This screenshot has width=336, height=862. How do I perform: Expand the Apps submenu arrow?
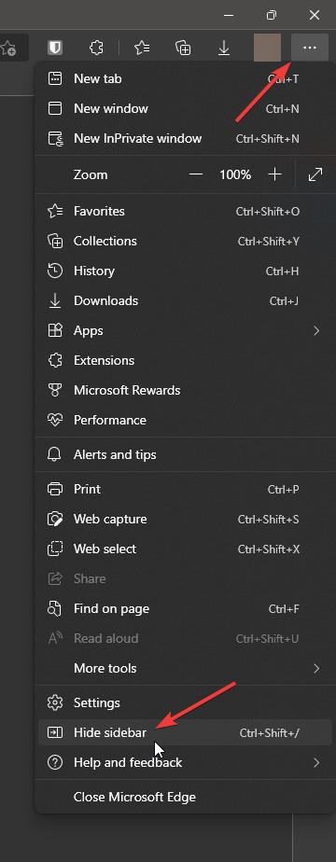(x=316, y=330)
